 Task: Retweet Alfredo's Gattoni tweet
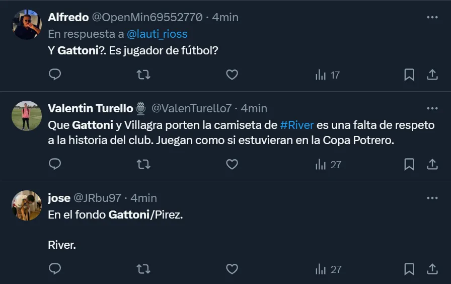click(143, 75)
